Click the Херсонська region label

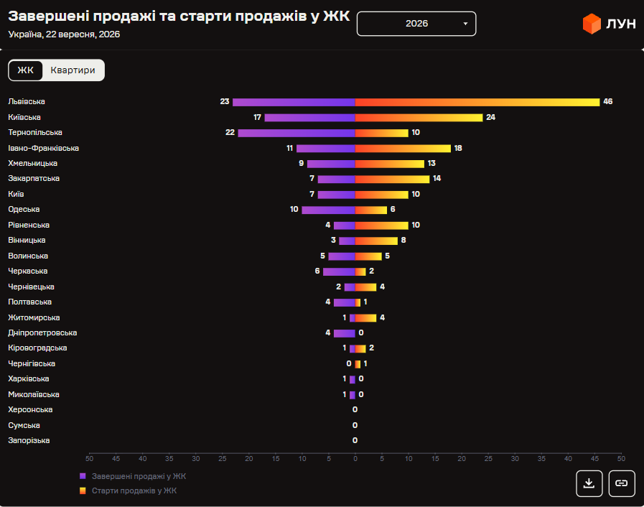coord(30,409)
